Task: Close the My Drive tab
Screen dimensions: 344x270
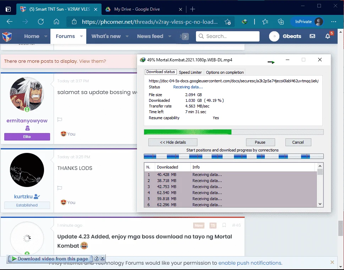Action: [180, 9]
